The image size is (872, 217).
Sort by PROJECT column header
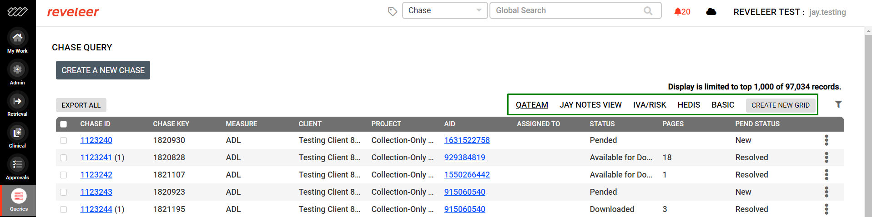coord(386,124)
